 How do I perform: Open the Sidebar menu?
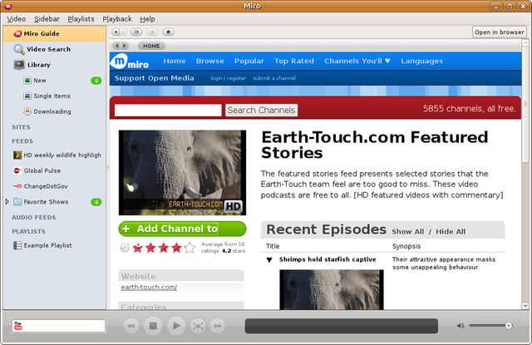click(x=47, y=19)
